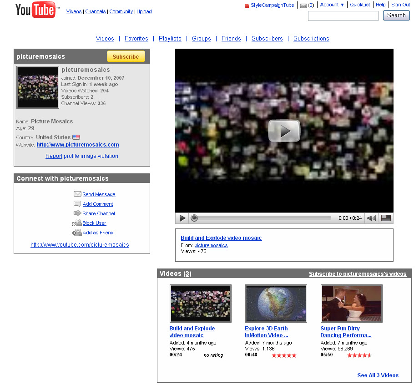Switch to the Subscribers tab
The image size is (419, 385).
coord(267,39)
